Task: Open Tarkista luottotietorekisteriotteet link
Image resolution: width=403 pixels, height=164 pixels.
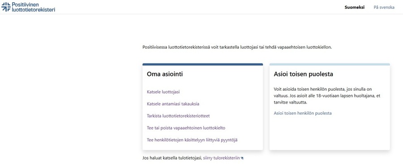Action: 178,116
